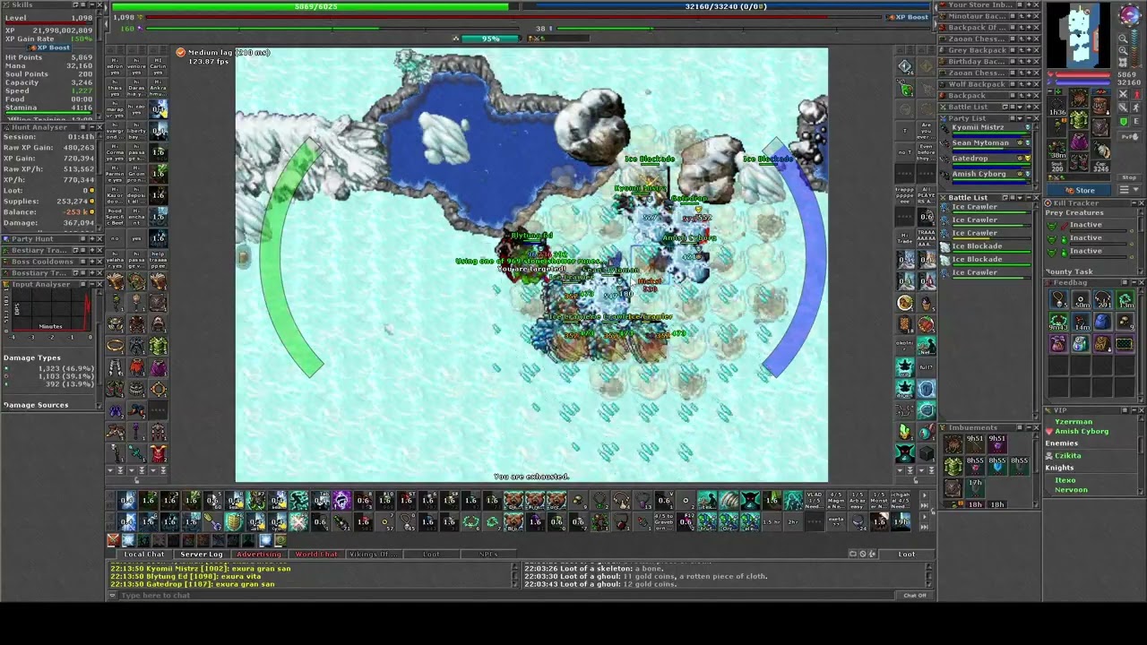The width and height of the screenshot is (1147, 645).
Task: Toggle the Chat Off button
Action: (915, 595)
